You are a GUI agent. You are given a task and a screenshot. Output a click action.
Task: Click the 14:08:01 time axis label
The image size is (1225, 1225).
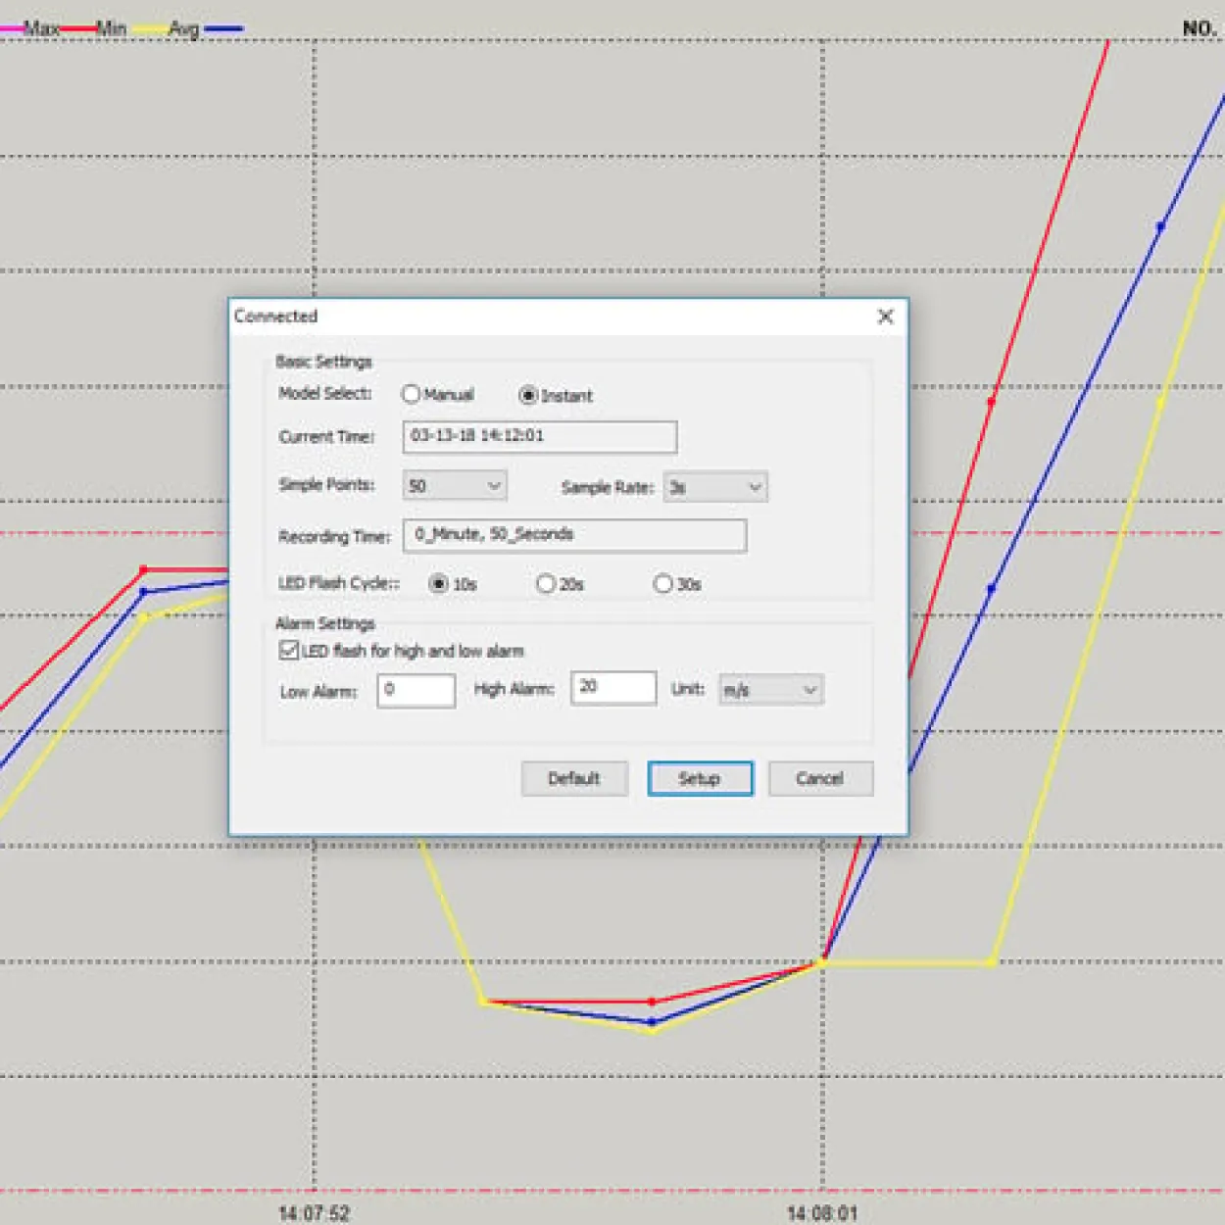822,1213
